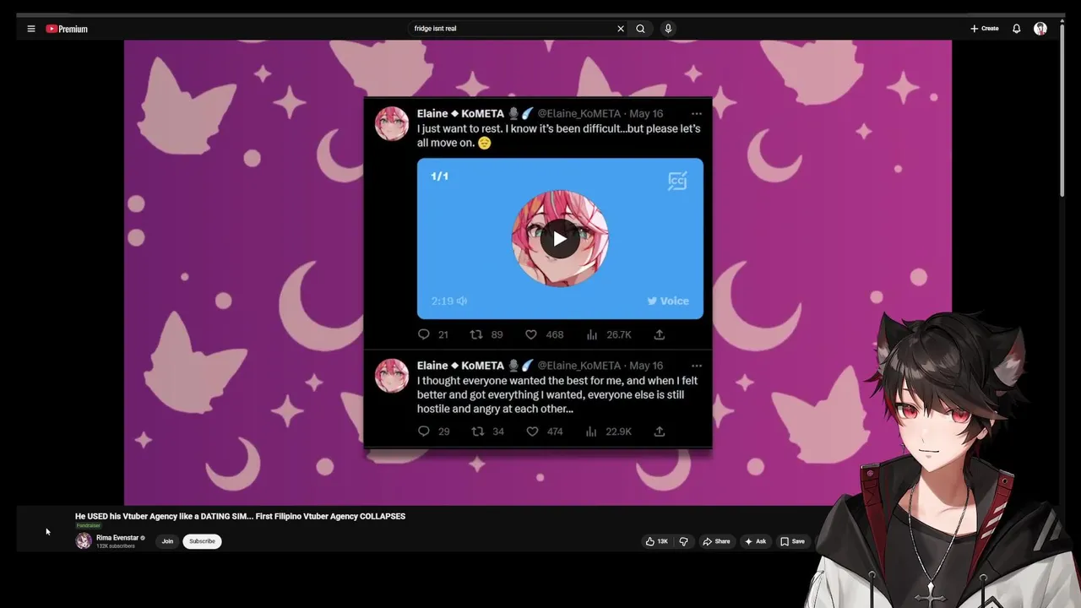1081x608 pixels.
Task: Click the 2:19 duration text
Action: click(443, 301)
